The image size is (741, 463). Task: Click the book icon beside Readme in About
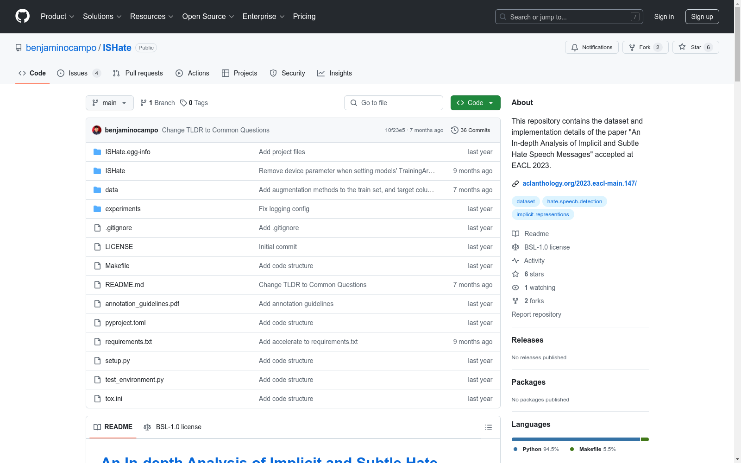coord(515,234)
